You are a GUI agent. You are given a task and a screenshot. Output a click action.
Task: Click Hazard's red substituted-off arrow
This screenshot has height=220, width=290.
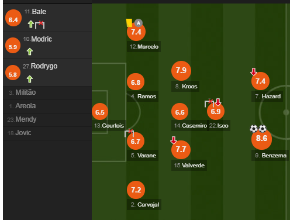pyautogui.click(x=253, y=71)
